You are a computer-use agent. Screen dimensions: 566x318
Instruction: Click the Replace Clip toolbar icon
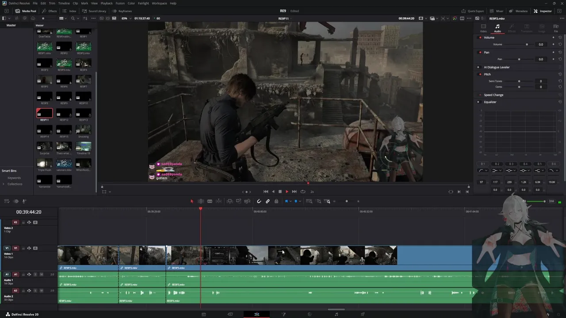coord(247,201)
